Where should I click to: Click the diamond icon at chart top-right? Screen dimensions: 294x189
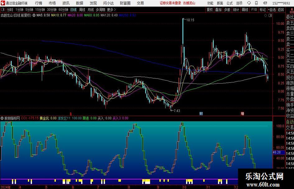click(x=265, y=16)
